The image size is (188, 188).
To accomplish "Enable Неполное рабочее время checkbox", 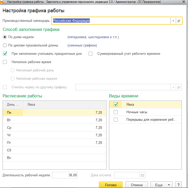I will (5, 62).
